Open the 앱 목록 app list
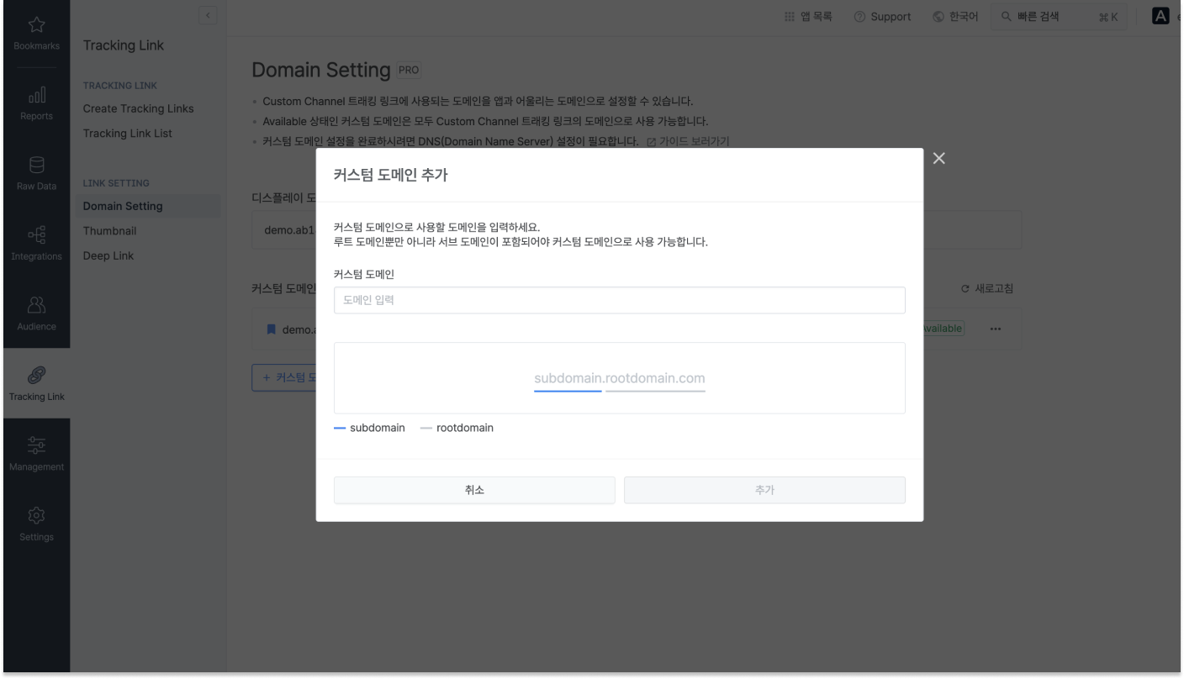 click(x=807, y=17)
